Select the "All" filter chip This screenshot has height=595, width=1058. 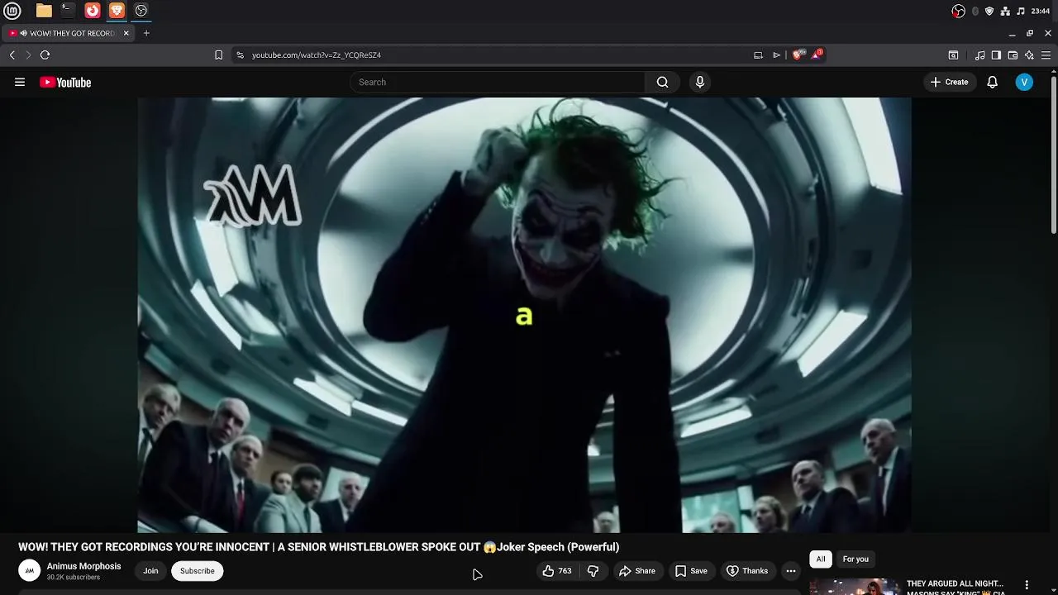821,559
